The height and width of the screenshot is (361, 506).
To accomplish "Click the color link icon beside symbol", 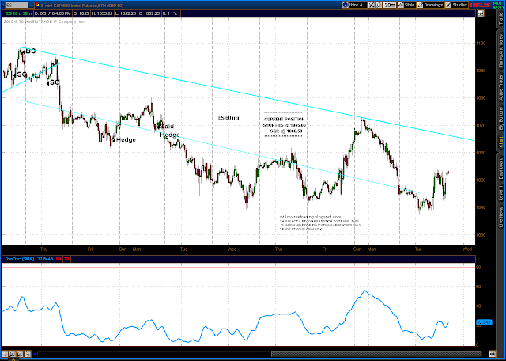I will 38,5.
